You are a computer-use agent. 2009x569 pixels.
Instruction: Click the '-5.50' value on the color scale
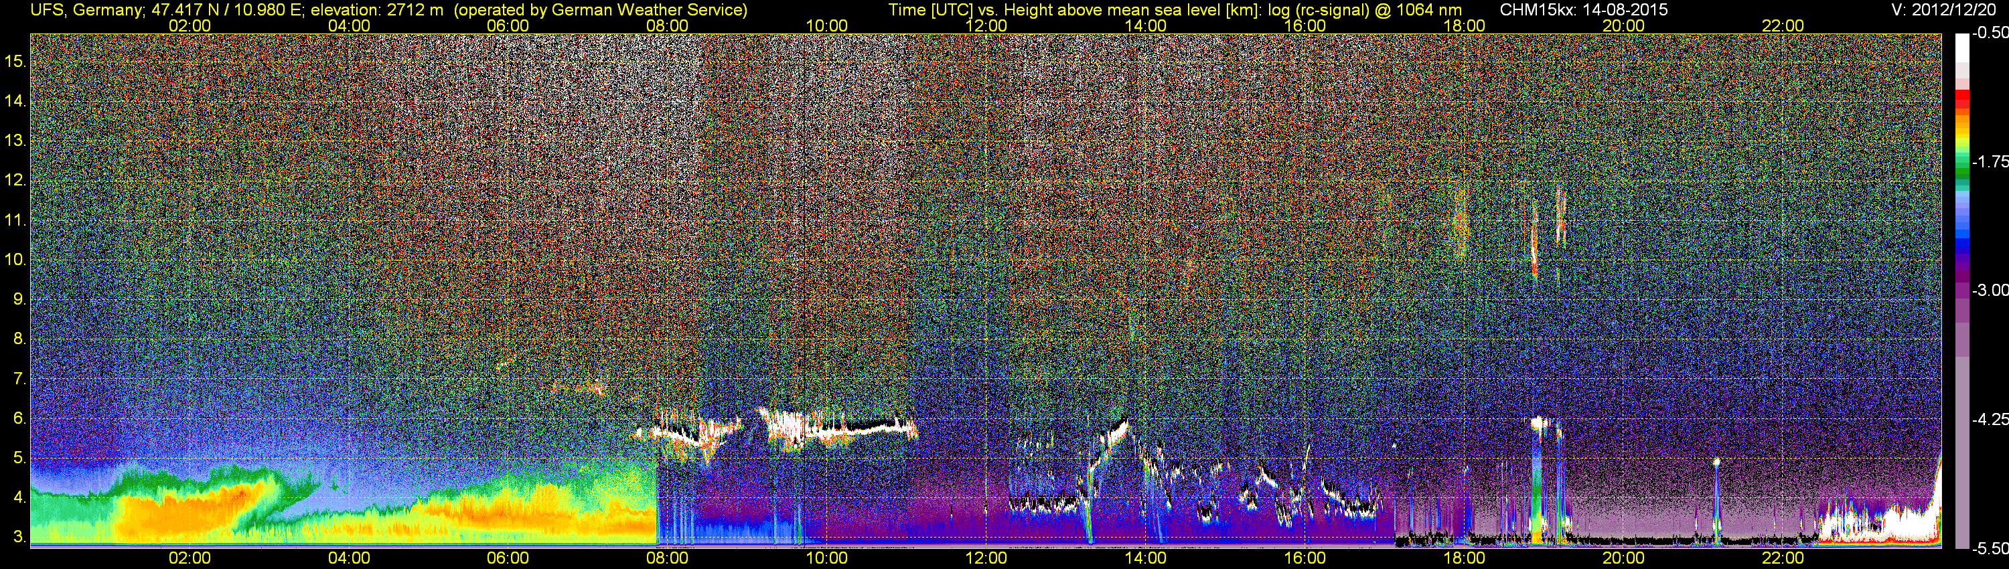click(1990, 549)
